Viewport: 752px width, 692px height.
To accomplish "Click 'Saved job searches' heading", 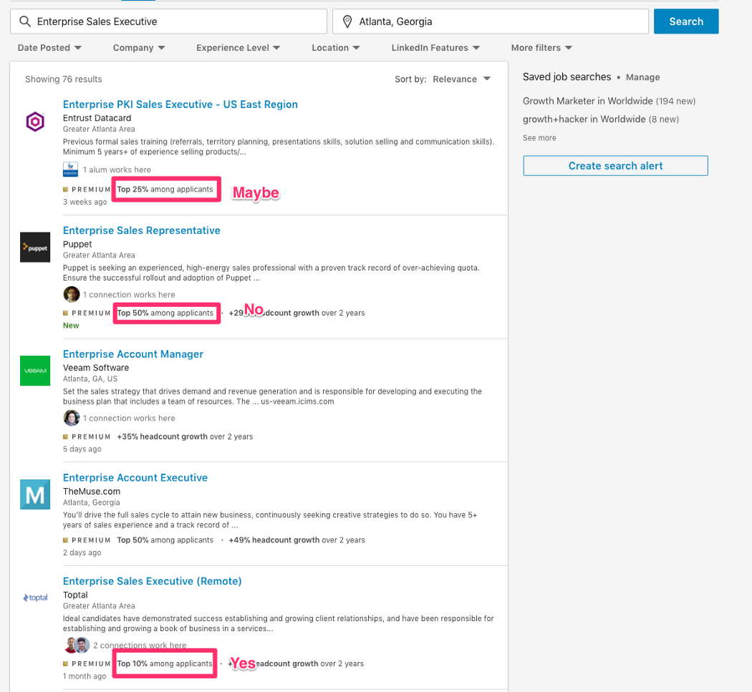I will click(x=567, y=77).
